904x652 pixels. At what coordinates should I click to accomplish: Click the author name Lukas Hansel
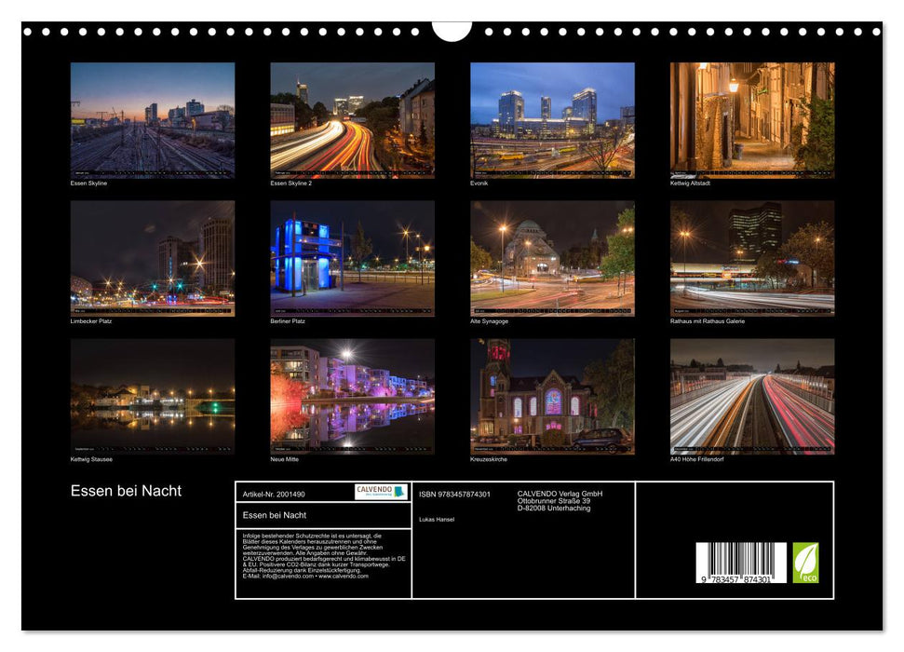tap(437, 519)
